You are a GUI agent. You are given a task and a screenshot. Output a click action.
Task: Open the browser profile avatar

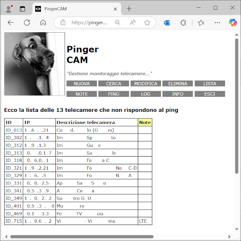pyautogui.click(x=9, y=9)
